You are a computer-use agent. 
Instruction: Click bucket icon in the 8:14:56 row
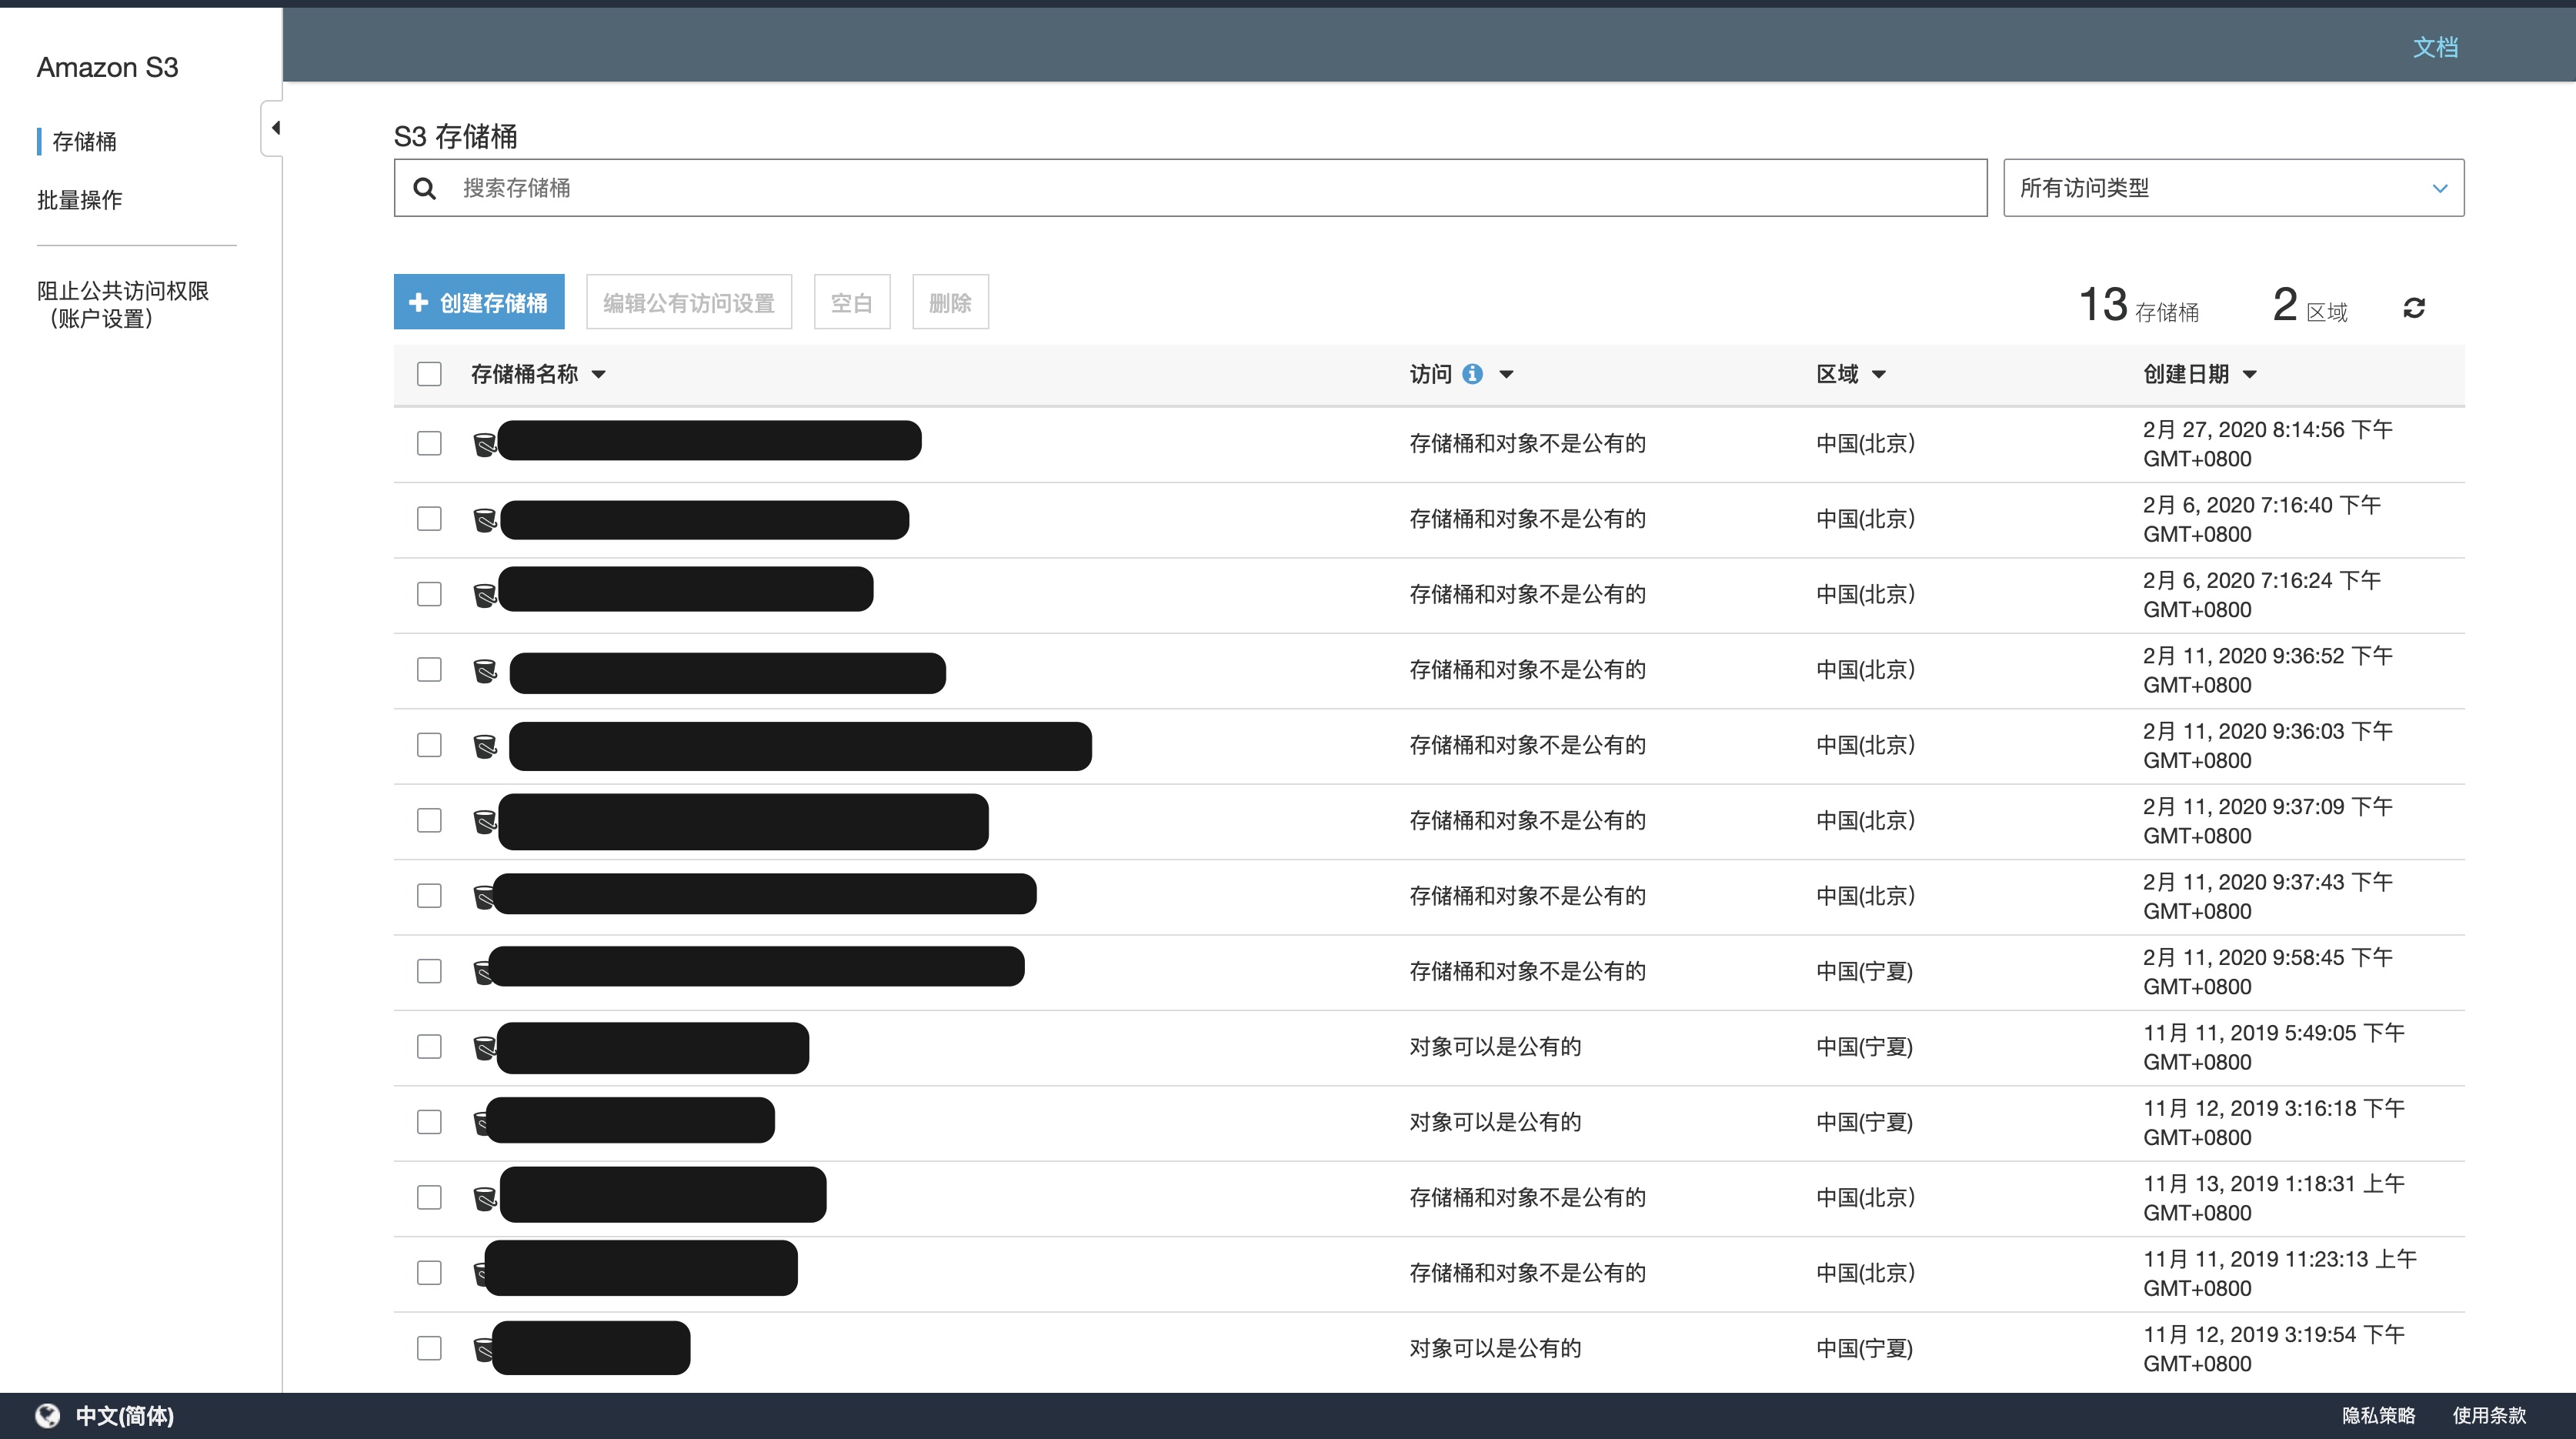(x=484, y=444)
